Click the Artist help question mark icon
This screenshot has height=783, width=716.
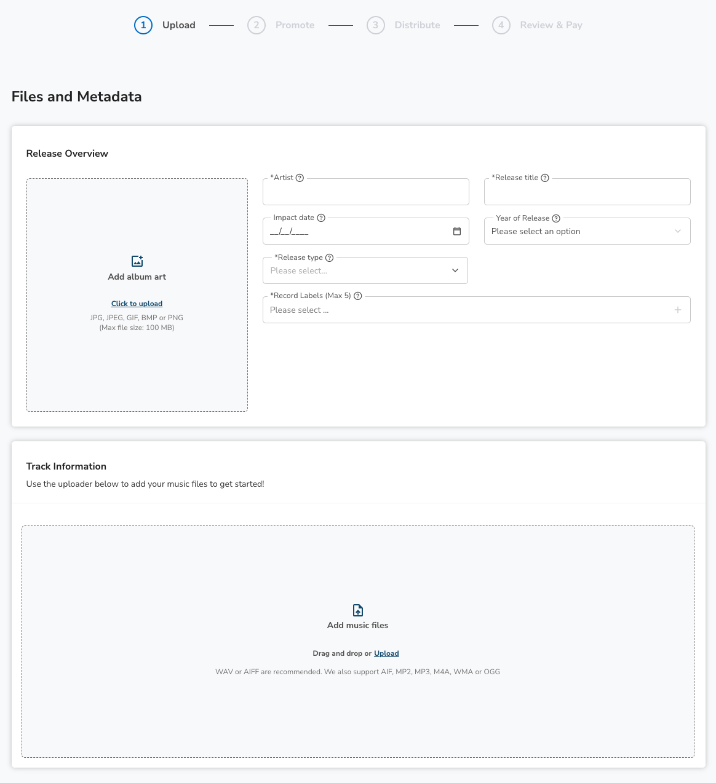(300, 178)
